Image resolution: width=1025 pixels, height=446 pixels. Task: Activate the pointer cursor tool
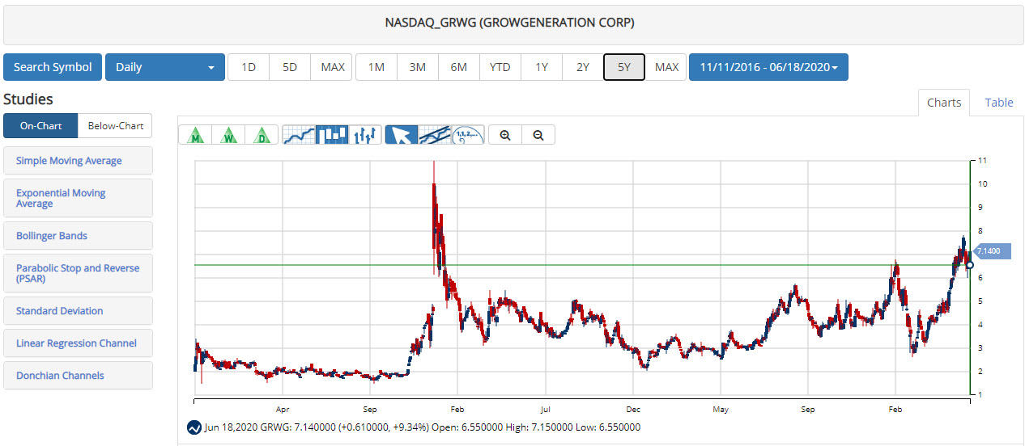click(402, 135)
